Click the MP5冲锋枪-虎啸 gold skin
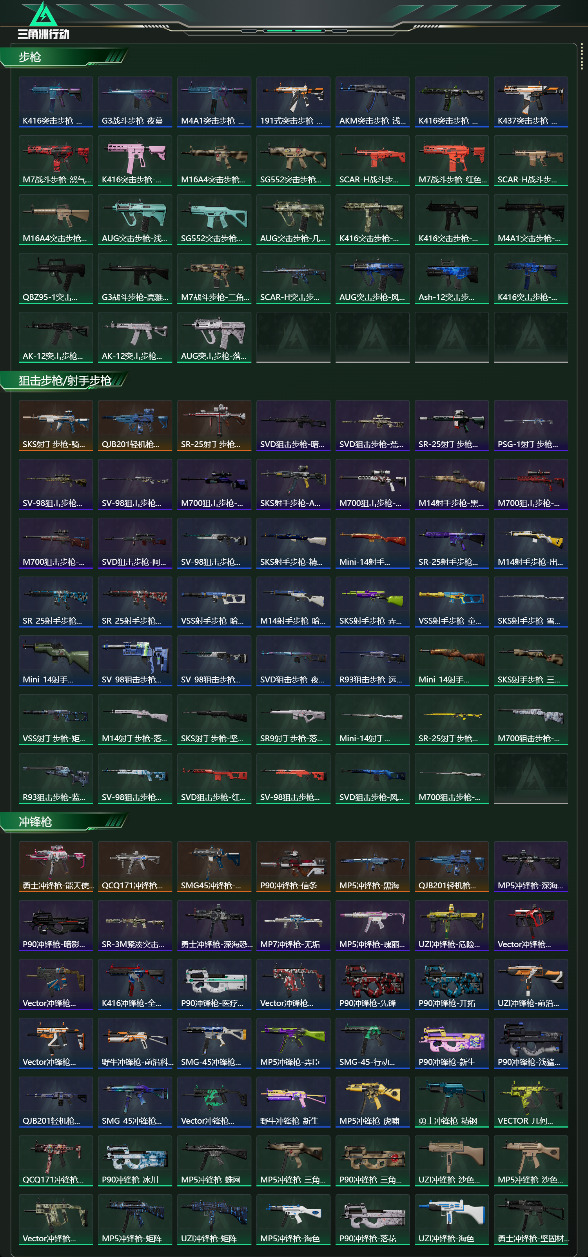The image size is (588, 1257). (372, 1102)
